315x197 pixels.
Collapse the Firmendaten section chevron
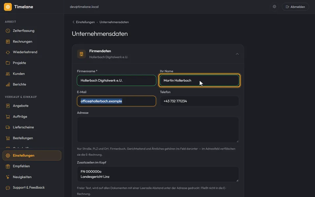pos(237,54)
